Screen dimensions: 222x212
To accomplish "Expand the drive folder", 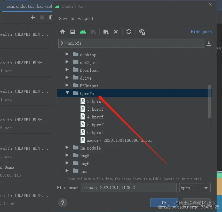I will click(67, 77).
